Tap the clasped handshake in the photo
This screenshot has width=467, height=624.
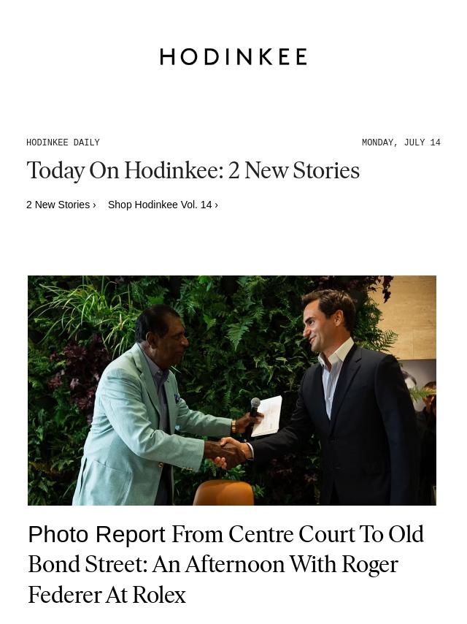(x=228, y=452)
